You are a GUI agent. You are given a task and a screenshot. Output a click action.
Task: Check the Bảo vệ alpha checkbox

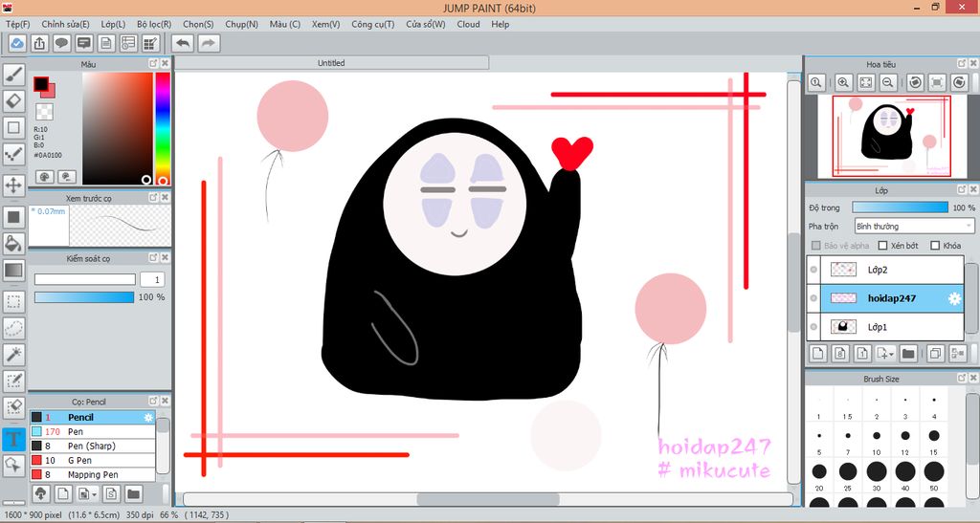pos(815,246)
